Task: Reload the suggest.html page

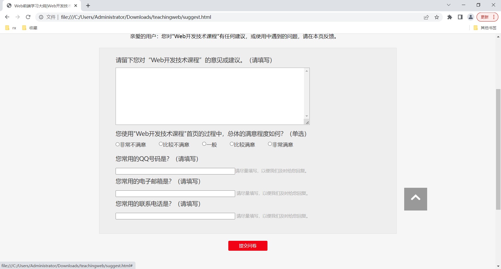Action: 28,17
